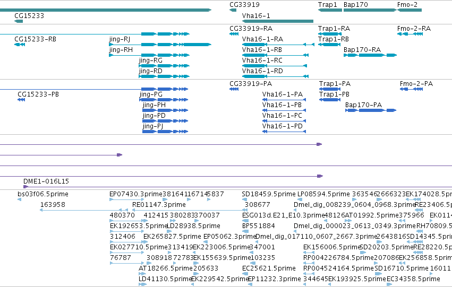Click protein Vha16-1-PC
Screen dimensions: 452x287
[x=284, y=121]
